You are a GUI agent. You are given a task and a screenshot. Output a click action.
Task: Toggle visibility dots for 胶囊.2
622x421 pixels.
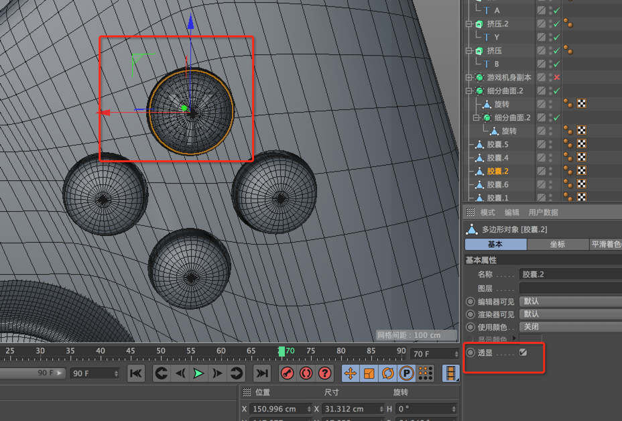[550, 172]
